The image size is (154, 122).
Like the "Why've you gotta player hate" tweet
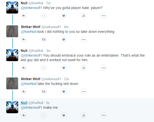(64, 16)
